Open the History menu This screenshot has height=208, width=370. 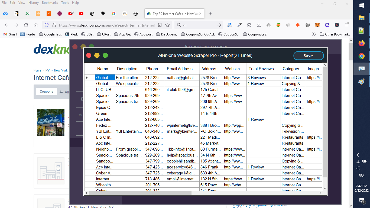tap(33, 3)
